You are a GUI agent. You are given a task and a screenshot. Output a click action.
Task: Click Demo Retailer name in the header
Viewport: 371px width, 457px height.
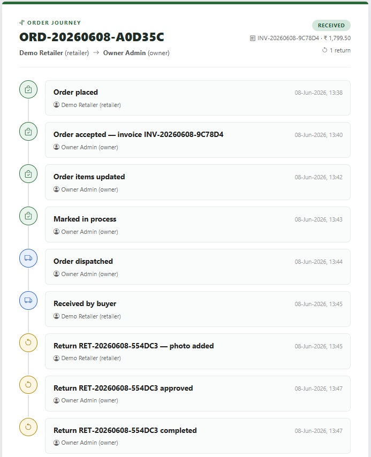pos(41,53)
